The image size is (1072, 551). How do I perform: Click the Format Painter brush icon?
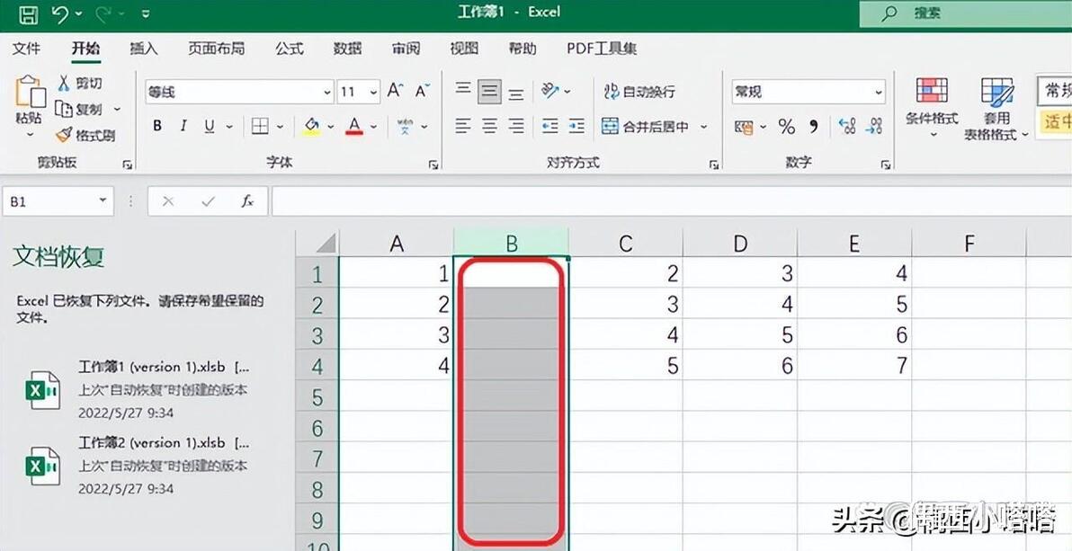(64, 135)
